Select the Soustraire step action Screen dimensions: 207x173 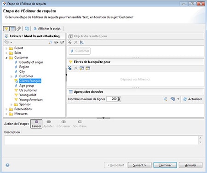[80, 124]
